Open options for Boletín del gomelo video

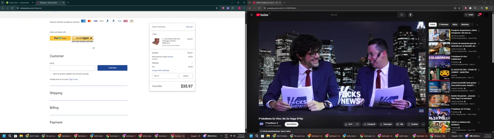tap(479, 96)
